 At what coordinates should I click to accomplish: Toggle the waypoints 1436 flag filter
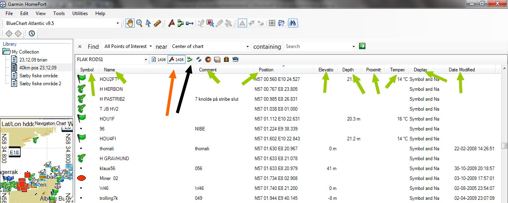176,59
